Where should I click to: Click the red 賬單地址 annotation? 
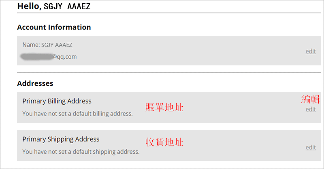(x=164, y=108)
